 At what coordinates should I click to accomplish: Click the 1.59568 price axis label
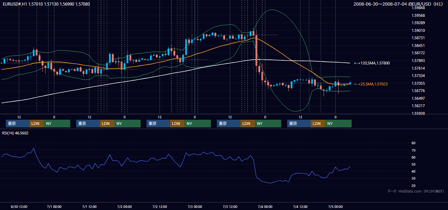click(418, 15)
